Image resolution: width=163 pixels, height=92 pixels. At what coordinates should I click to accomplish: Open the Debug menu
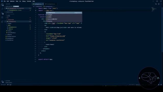(x=24, y=1)
